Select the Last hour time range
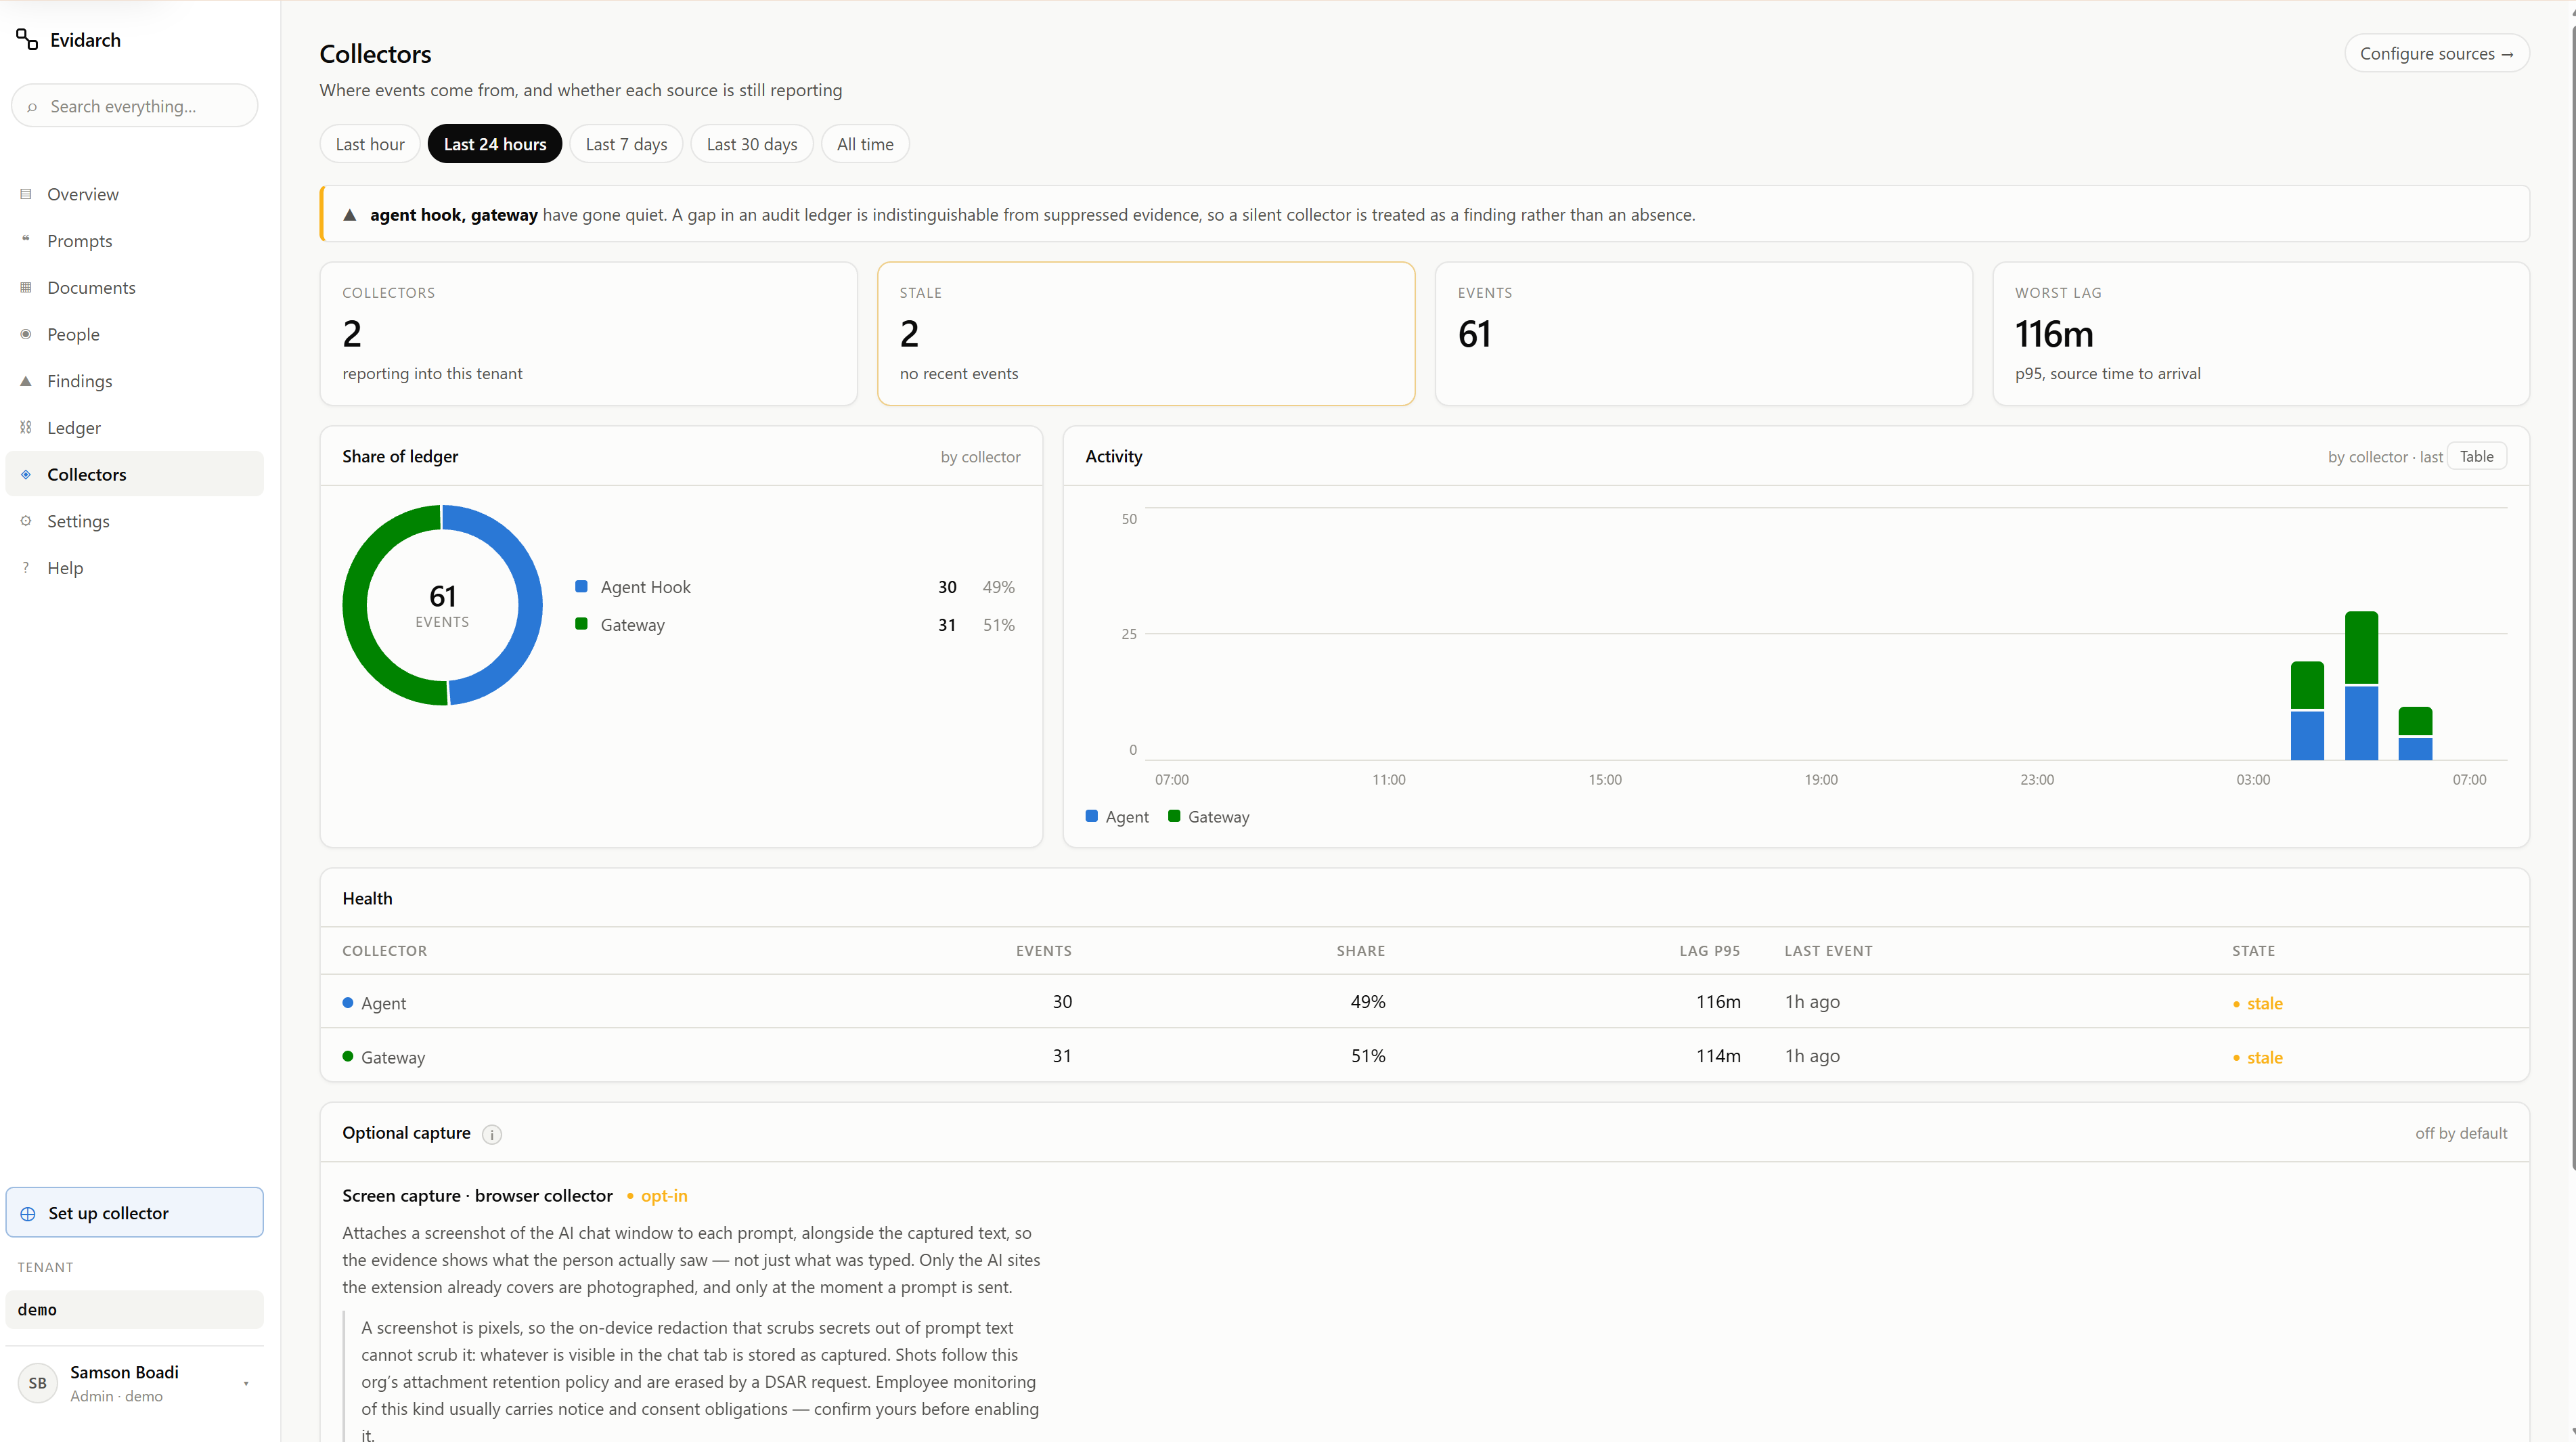Screen dimensions: 2576x1442 pos(370,144)
